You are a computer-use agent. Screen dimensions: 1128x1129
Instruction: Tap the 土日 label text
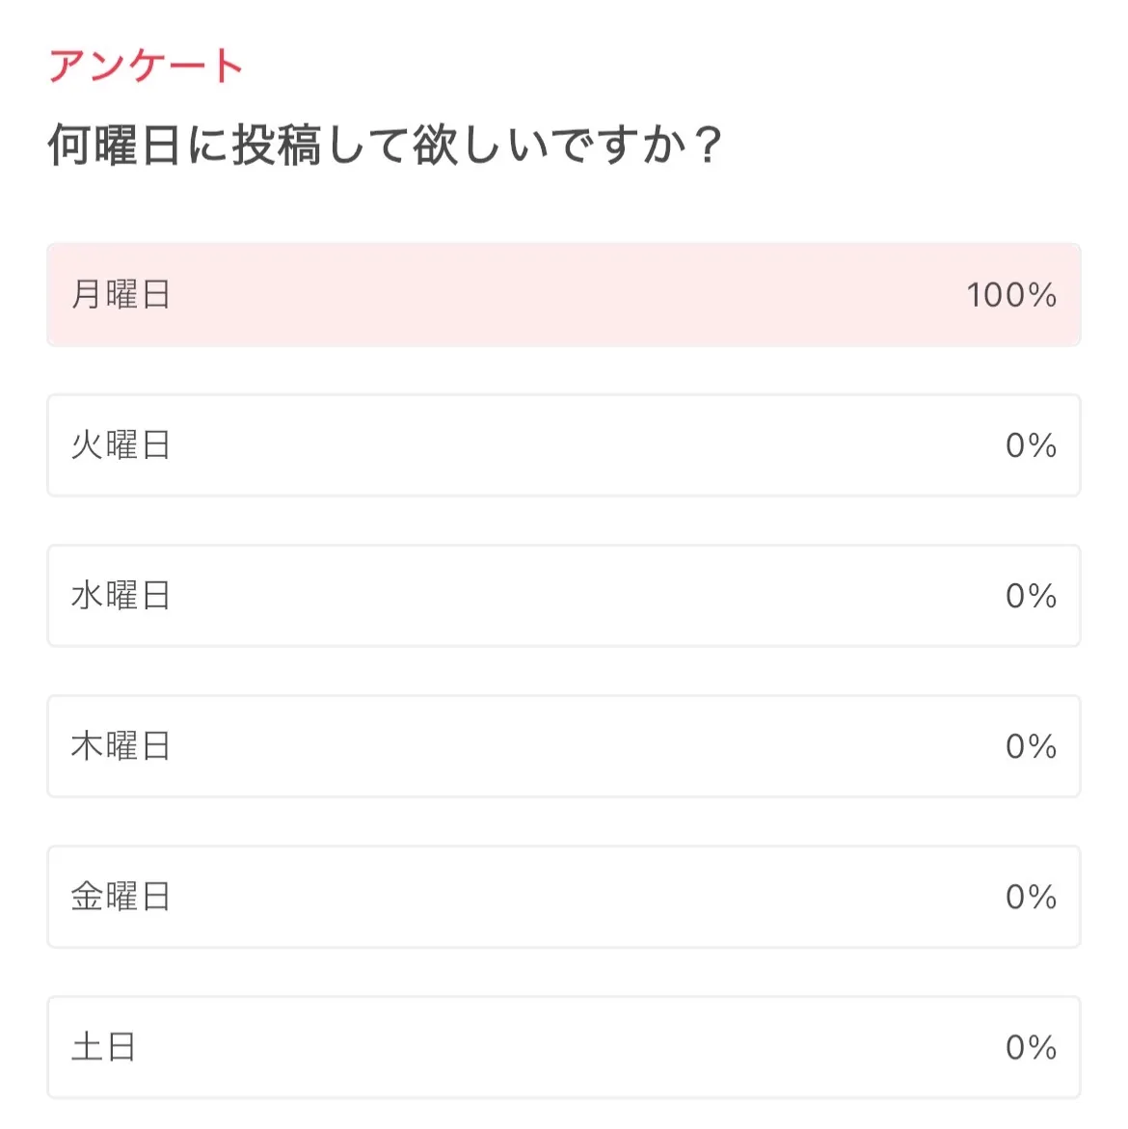pos(103,1047)
